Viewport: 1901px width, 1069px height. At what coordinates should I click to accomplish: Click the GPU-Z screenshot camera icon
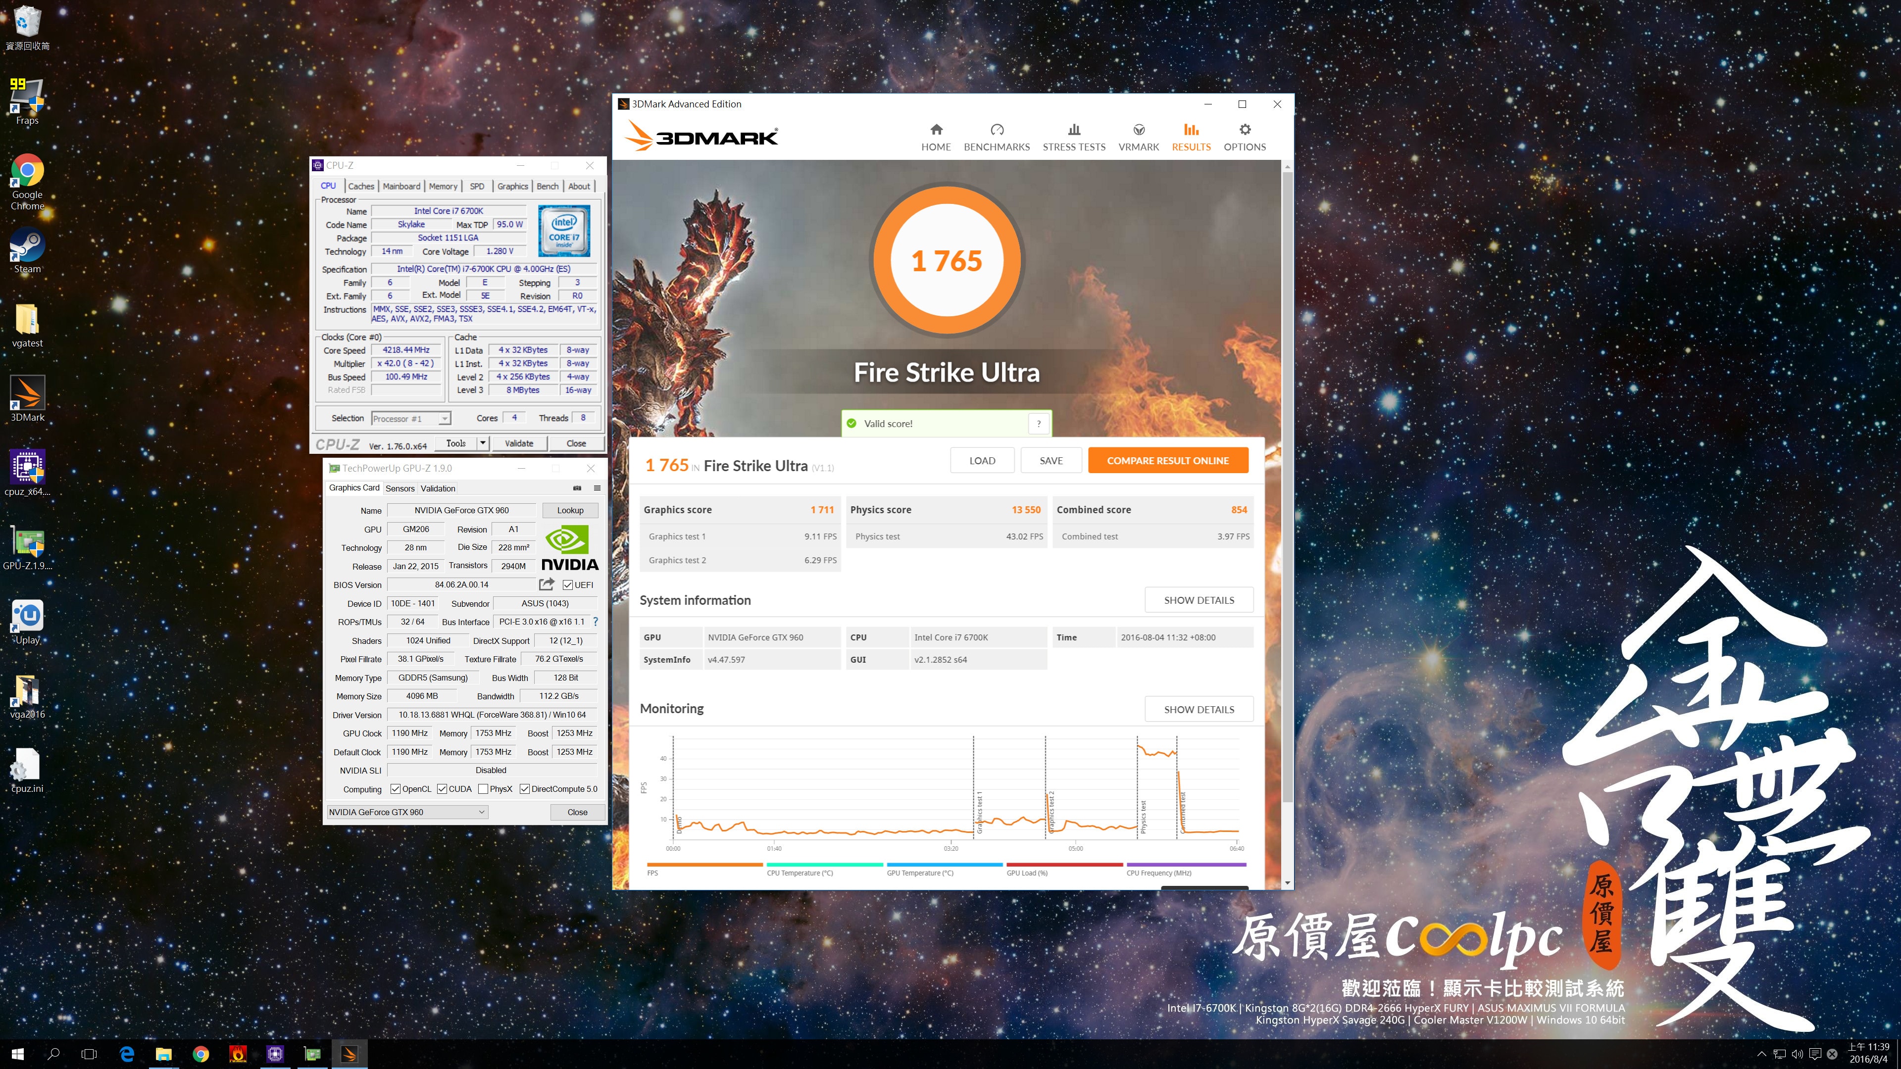coord(577,487)
